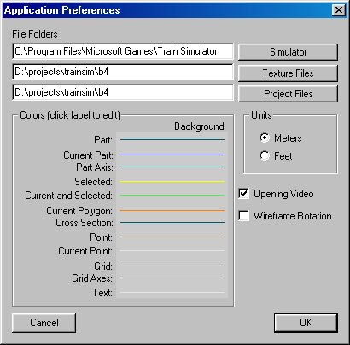The height and width of the screenshot is (345, 350).
Task: Click the Train Simulator path field
Action: [123, 51]
